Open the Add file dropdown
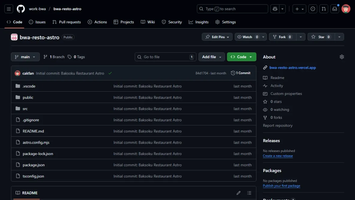355x200 pixels. pyautogui.click(x=211, y=57)
